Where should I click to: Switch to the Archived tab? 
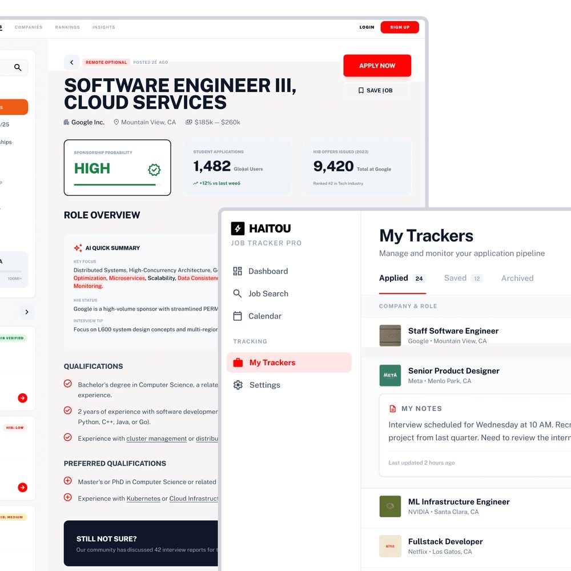tap(517, 278)
